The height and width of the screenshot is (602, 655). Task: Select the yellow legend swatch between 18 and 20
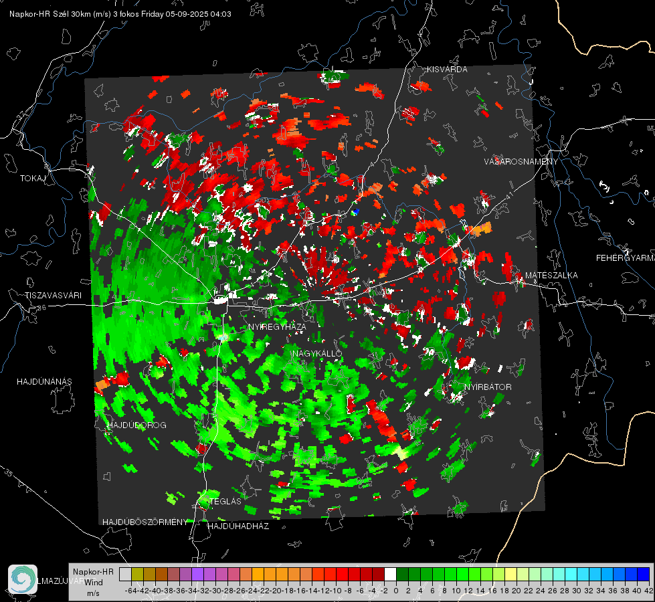click(511, 574)
